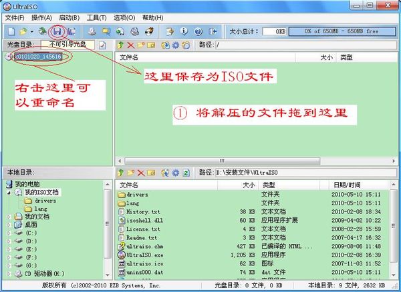Expand the 我的文档 tree node

(9, 217)
